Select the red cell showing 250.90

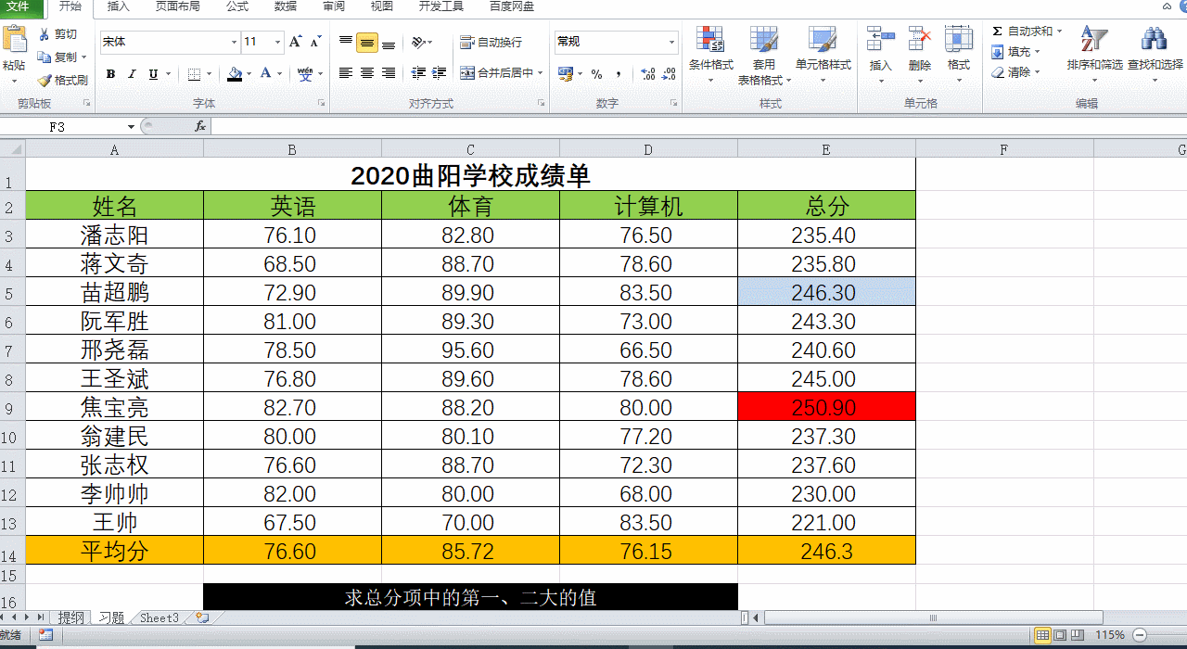[x=826, y=407]
